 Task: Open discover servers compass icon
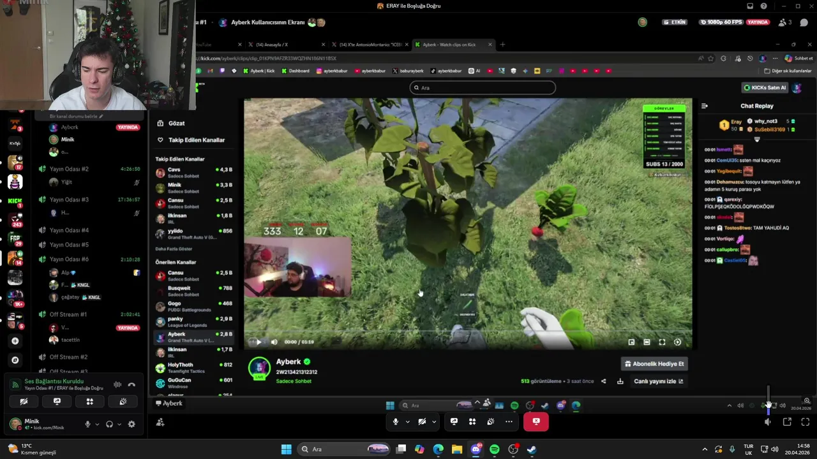15,360
